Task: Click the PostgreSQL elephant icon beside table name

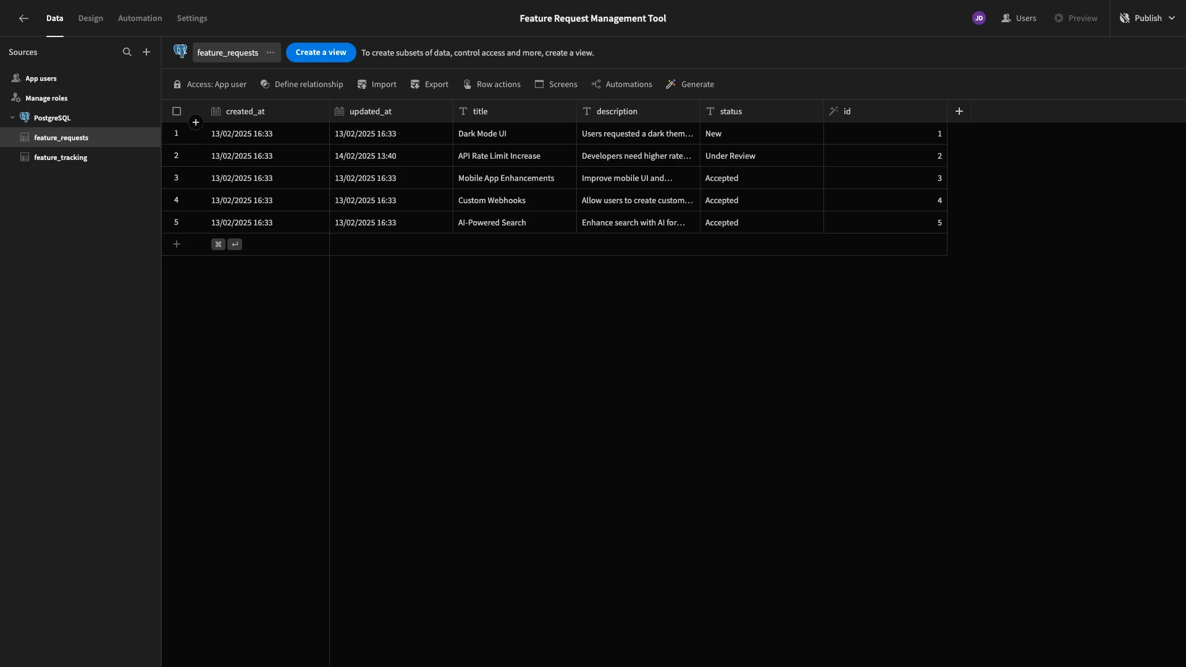Action: pos(180,52)
